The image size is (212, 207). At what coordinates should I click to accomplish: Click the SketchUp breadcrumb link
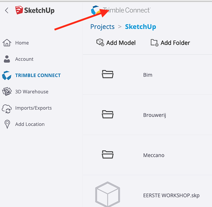(x=141, y=27)
